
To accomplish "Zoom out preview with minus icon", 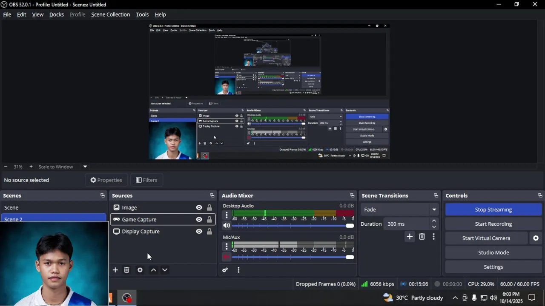I will (6, 167).
